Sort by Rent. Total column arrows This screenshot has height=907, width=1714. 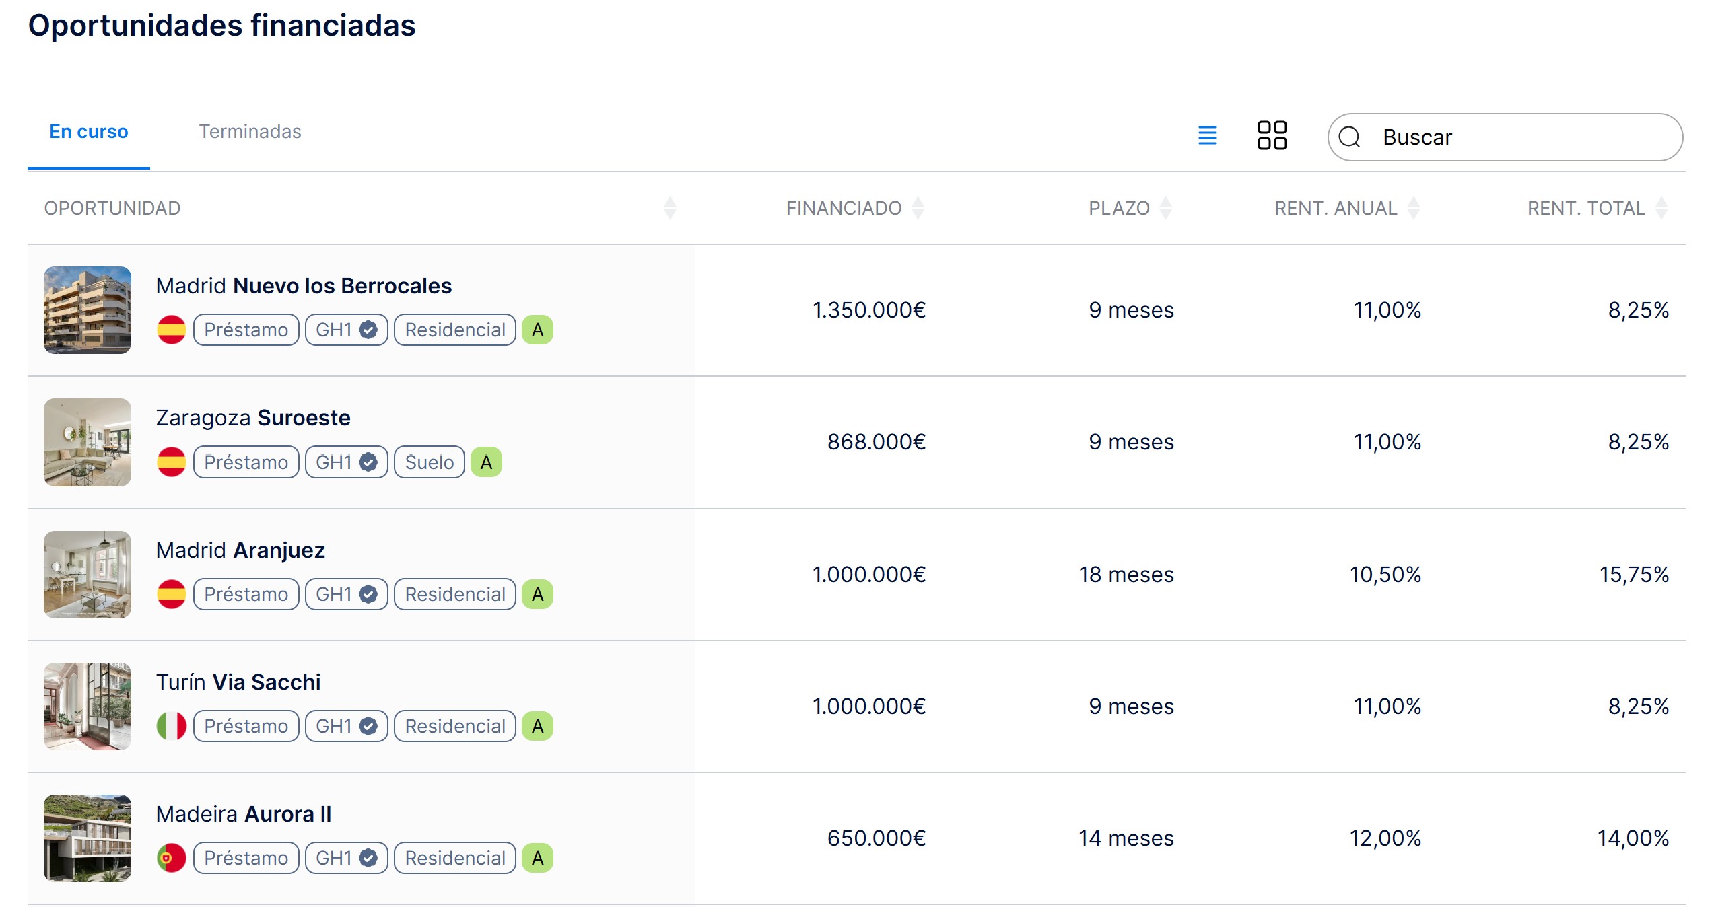[x=1661, y=208]
